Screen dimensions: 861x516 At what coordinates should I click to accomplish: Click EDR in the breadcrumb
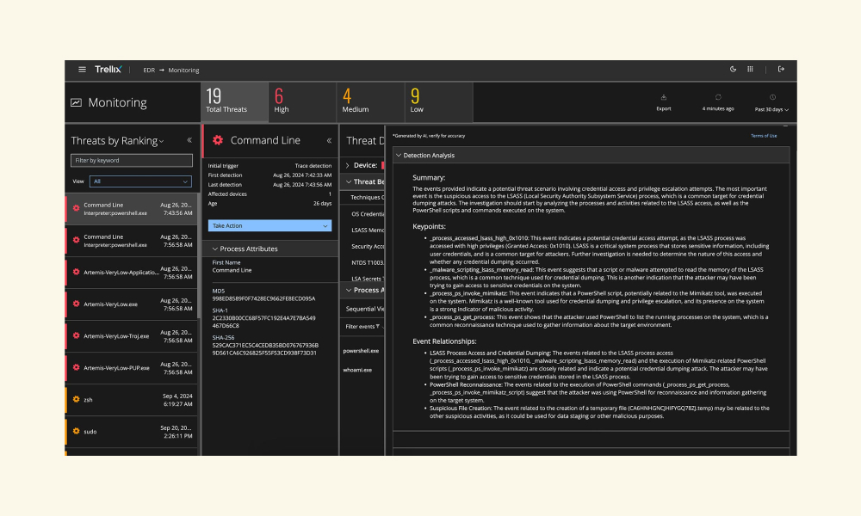point(149,71)
